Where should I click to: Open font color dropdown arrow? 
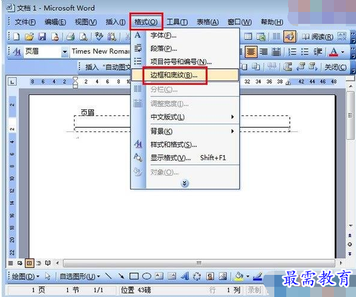point(343,52)
